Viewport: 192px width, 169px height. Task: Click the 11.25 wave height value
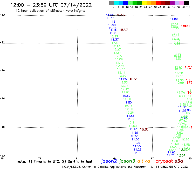(138, 149)
